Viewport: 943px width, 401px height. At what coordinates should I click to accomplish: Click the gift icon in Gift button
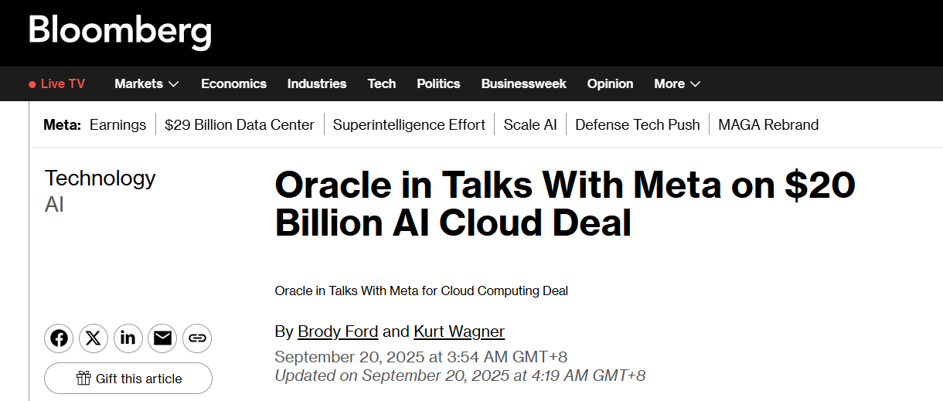pos(83,378)
